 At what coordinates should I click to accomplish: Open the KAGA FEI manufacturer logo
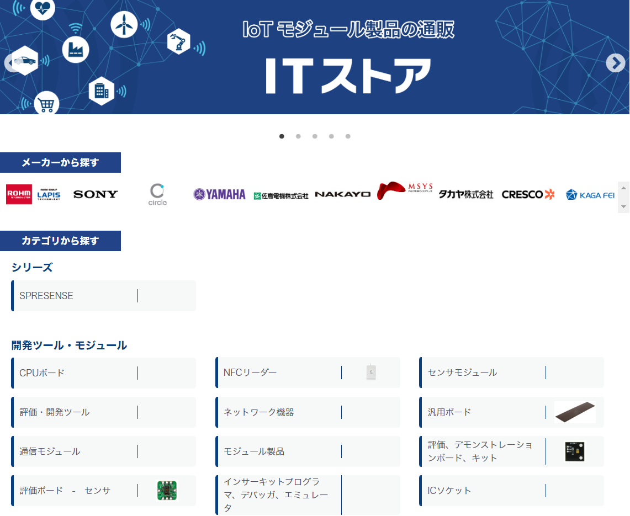[590, 195]
